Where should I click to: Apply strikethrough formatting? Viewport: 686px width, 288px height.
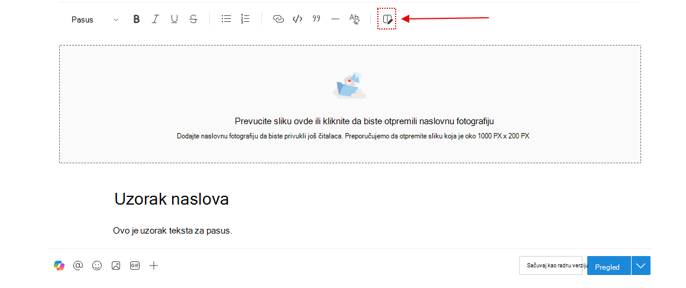point(193,19)
